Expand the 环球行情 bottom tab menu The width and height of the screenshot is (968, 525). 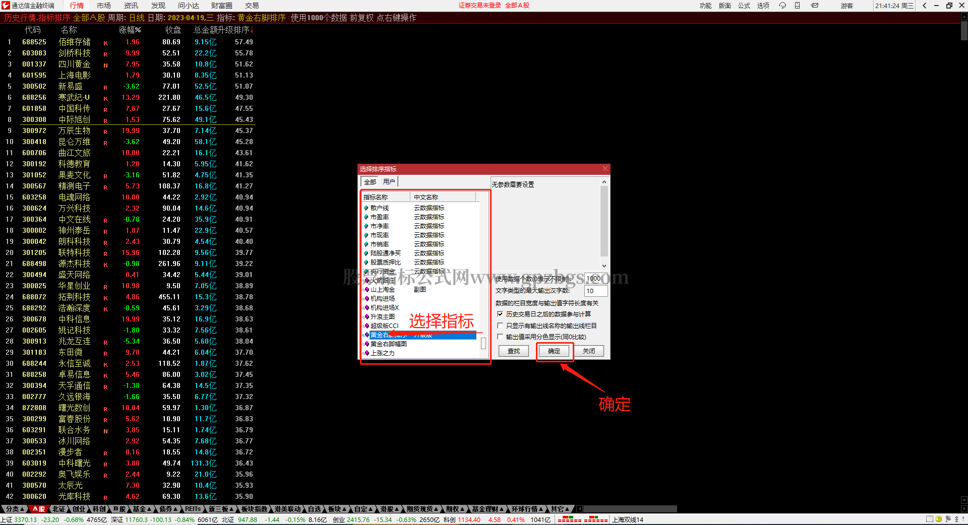pyautogui.click(x=527, y=509)
